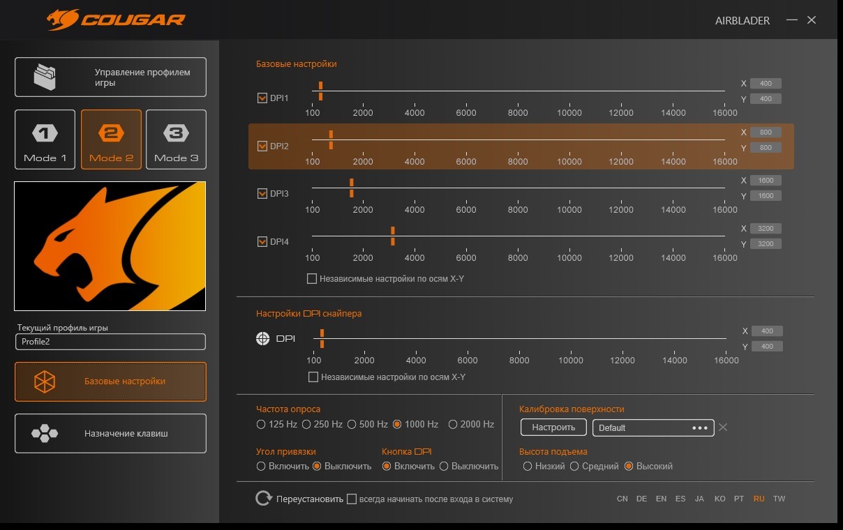This screenshot has width=843, height=530.
Task: Click the game profile management folder icon
Action: click(45, 77)
